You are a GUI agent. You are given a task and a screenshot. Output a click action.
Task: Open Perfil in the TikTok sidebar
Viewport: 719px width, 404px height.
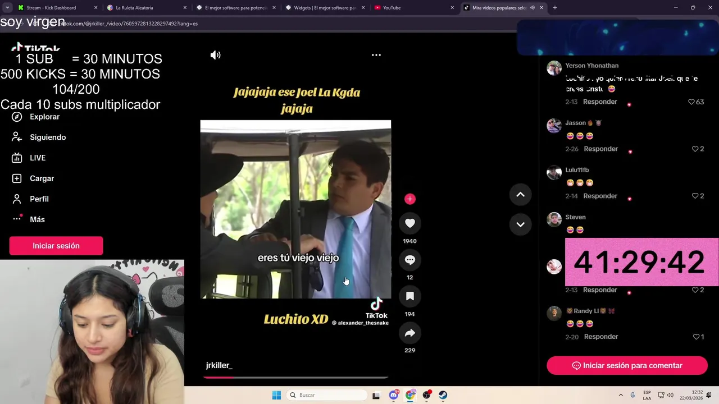tap(39, 199)
